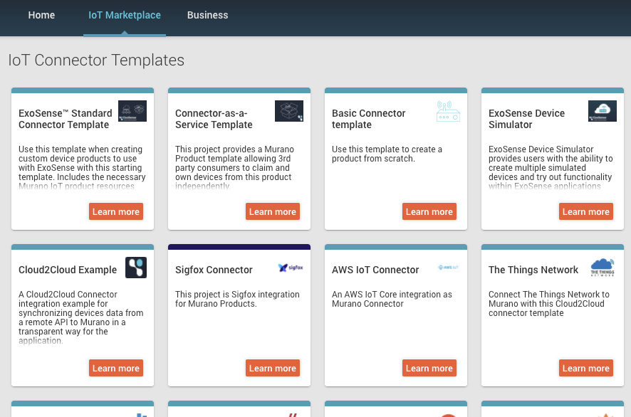Click the Sigfox logo icon
This screenshot has height=417, width=631.
click(x=291, y=268)
